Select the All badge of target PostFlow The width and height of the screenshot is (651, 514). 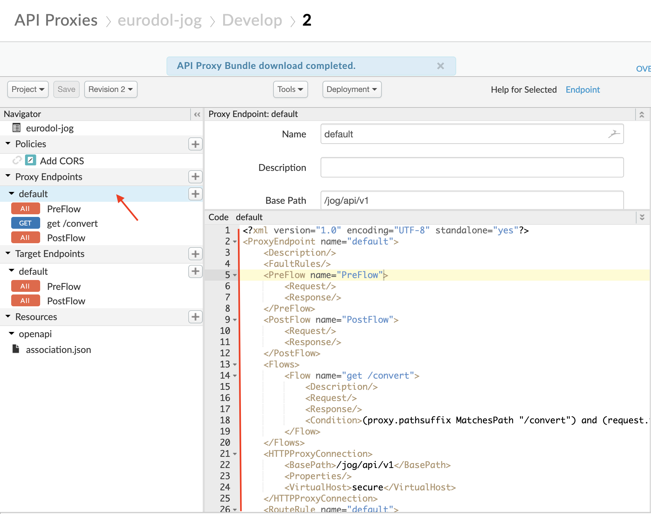25,301
